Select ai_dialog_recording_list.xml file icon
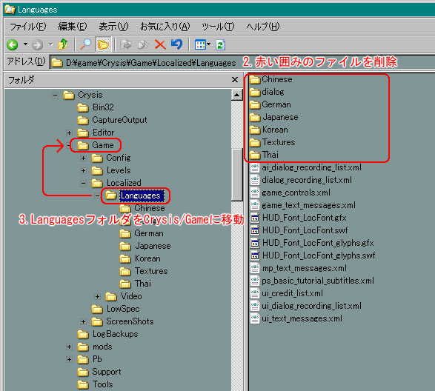This screenshot has width=435, height=391. coord(255,167)
